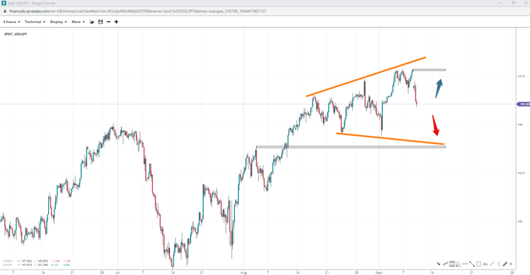Screen dimensions: 530x275
Task: Click the 142.5 price axis label
Action: 521,173
